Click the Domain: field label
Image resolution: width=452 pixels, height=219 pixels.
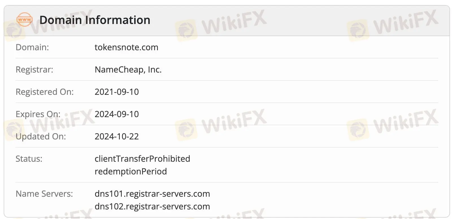(x=32, y=47)
